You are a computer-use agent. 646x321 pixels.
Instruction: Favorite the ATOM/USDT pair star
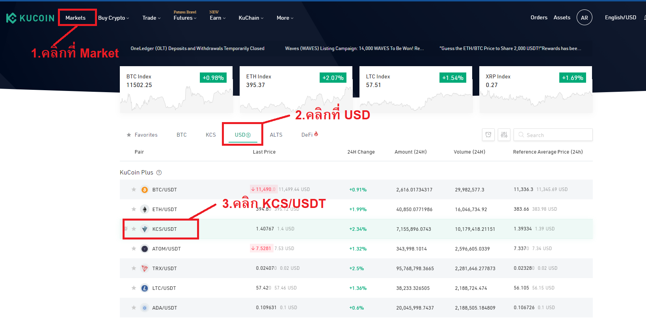[x=134, y=249]
